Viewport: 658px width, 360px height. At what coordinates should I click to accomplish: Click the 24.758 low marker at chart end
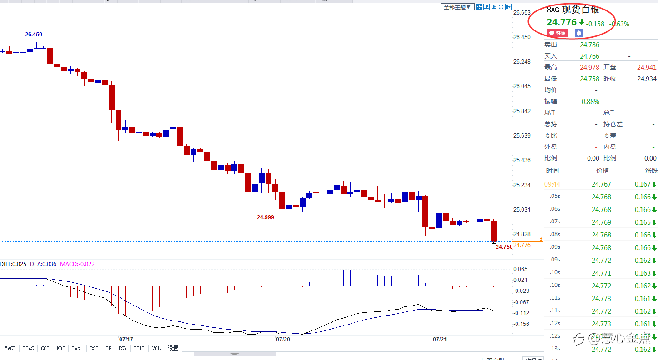[504, 247]
